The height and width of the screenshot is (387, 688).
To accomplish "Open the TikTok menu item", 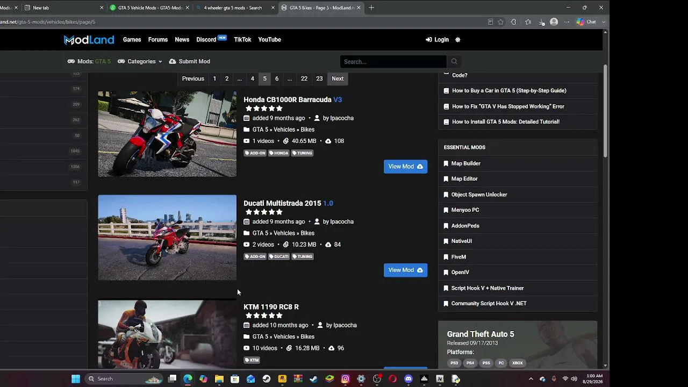I will point(242,40).
